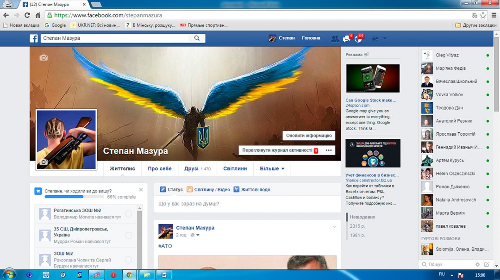The height and width of the screenshot is (280, 500).
Task: Click the #АТО hashtag link
Action: pyautogui.click(x=165, y=246)
